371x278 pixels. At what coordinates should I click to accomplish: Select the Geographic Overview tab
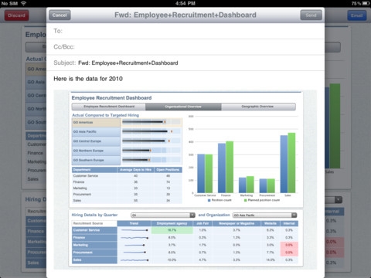coord(258,107)
